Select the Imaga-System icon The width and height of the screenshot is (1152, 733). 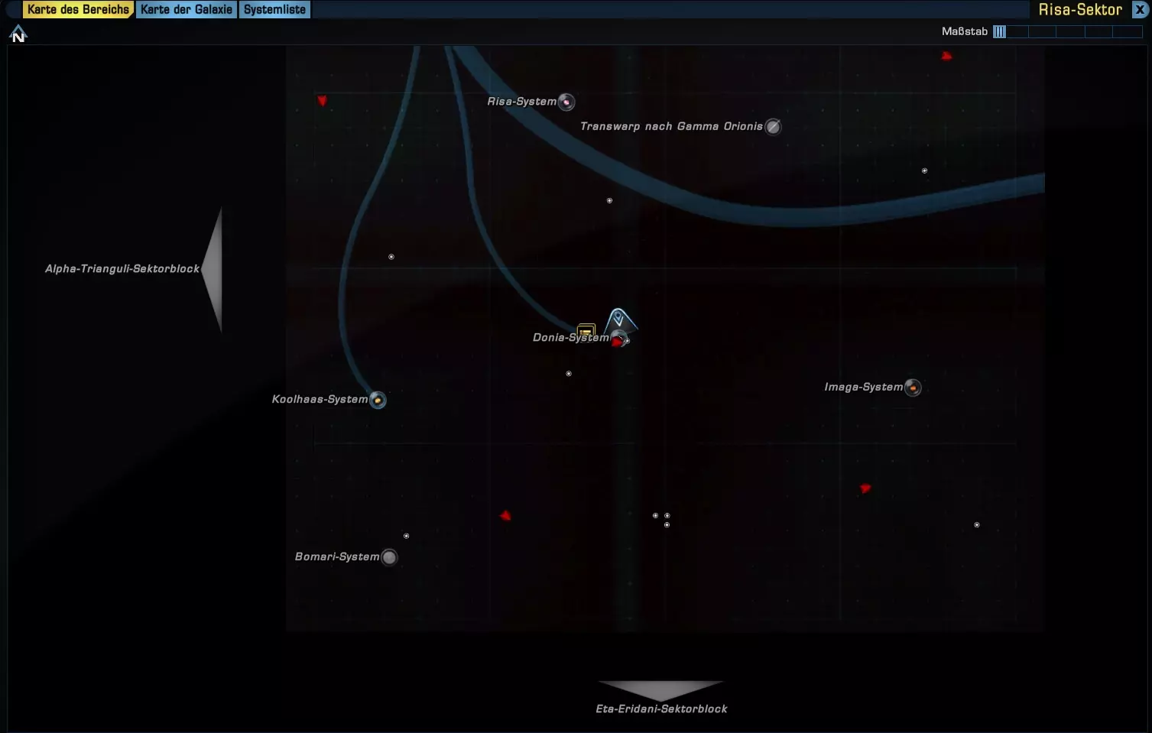913,388
